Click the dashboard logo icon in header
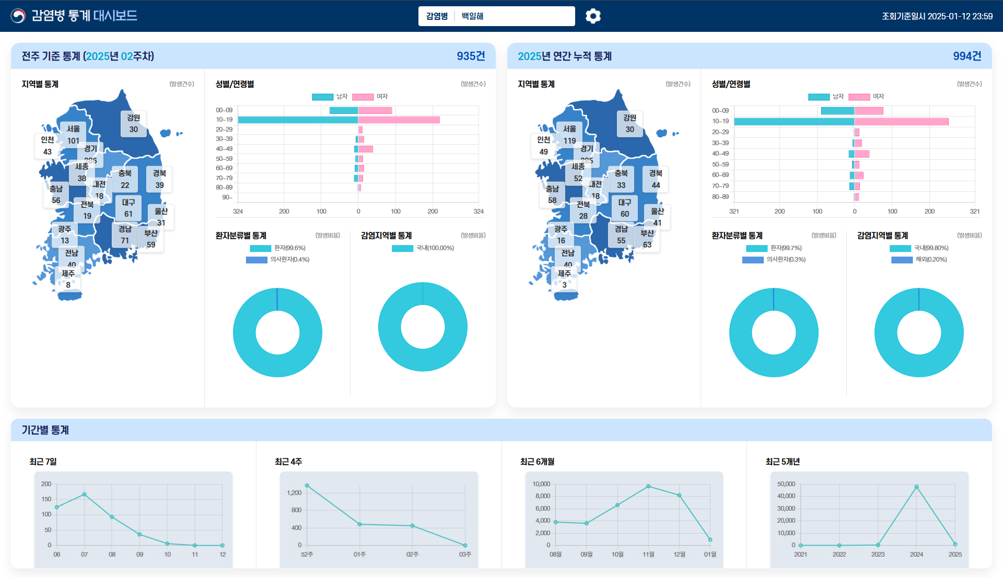Viewport: 1003px width, 578px height. coord(18,16)
